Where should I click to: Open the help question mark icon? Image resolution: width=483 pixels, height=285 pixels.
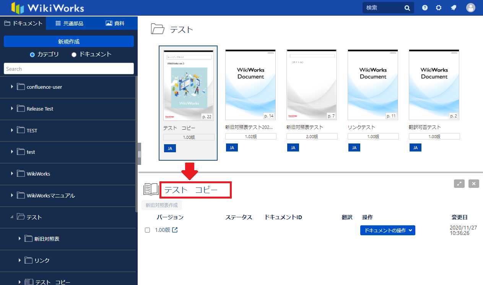[425, 8]
